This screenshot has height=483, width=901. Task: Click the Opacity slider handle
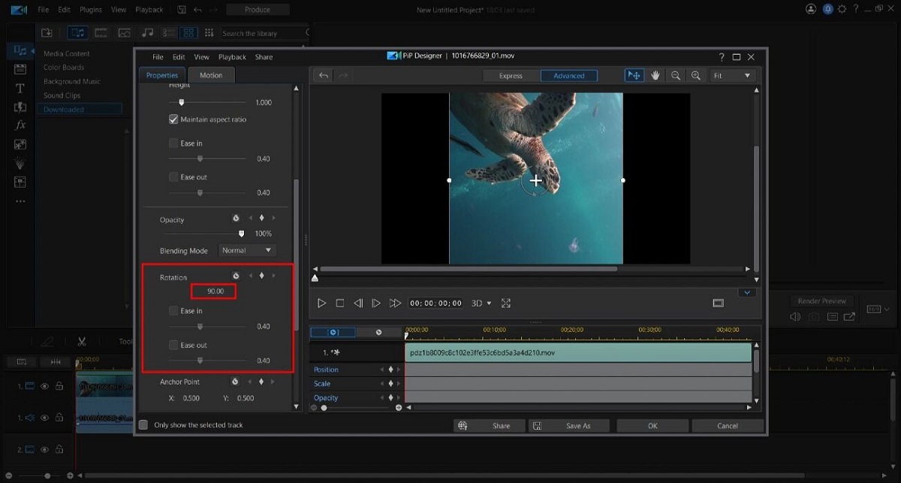[241, 234]
